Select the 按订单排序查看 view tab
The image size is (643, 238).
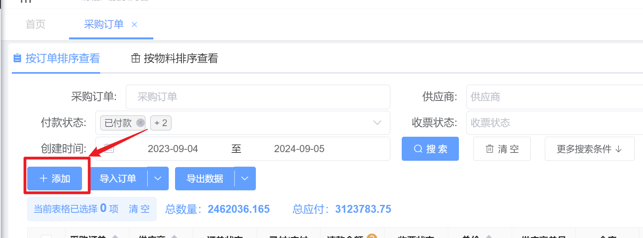[56, 58]
